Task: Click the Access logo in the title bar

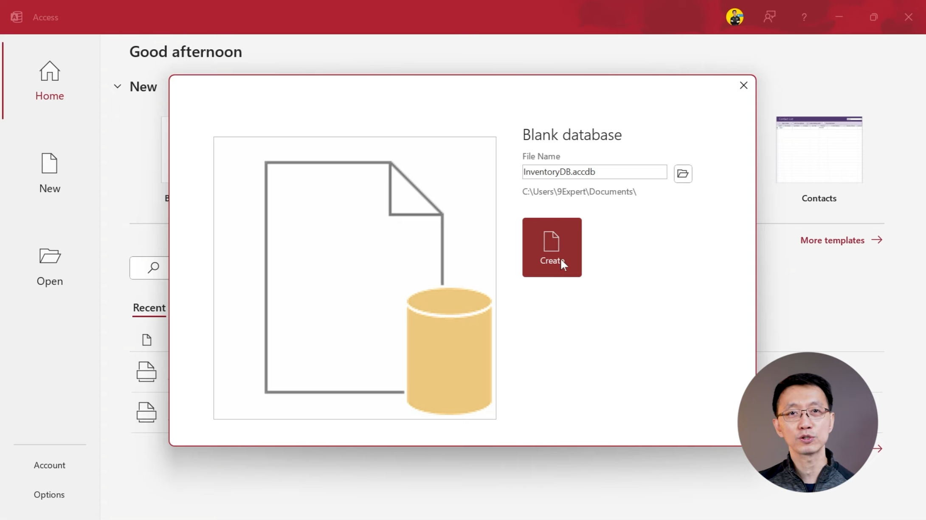Action: coord(17,17)
